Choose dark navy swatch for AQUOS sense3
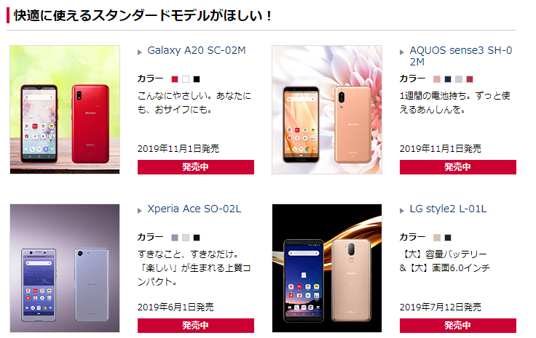 click(x=448, y=79)
